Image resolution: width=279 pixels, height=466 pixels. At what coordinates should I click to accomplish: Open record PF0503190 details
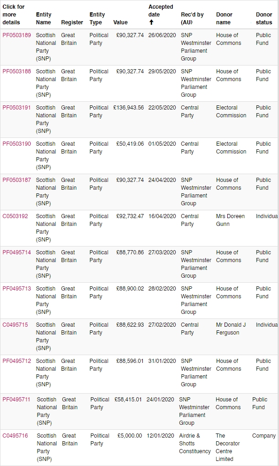(16, 144)
